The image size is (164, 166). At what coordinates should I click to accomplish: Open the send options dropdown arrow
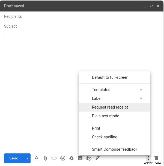tap(27, 158)
